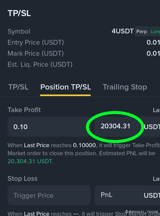
Task: Open the Stop Loss Last price type selector
Action: pyautogui.click(x=156, y=179)
